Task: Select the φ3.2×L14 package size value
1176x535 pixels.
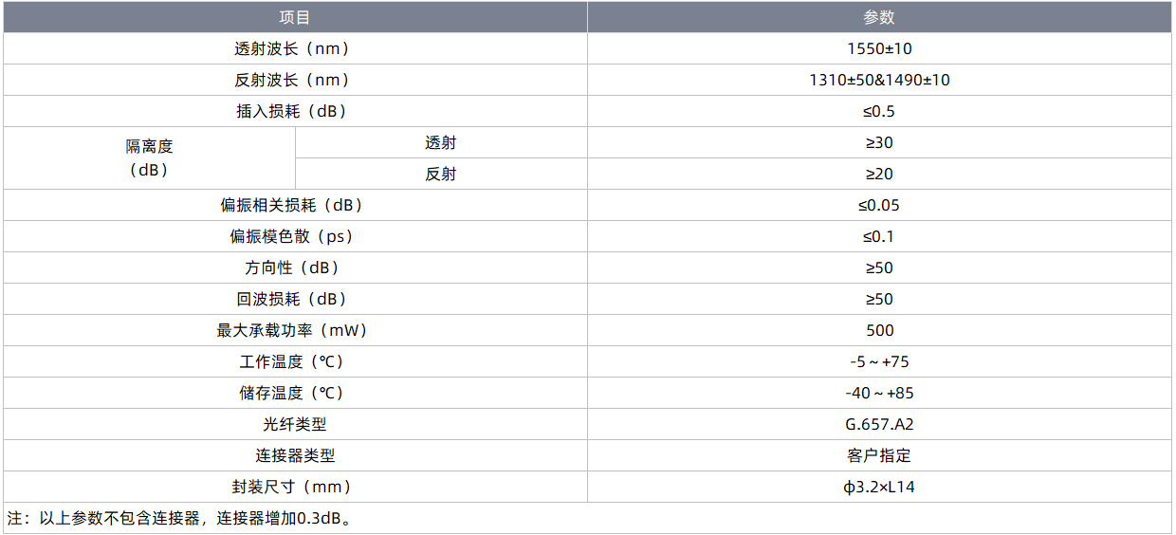Action: [879, 487]
